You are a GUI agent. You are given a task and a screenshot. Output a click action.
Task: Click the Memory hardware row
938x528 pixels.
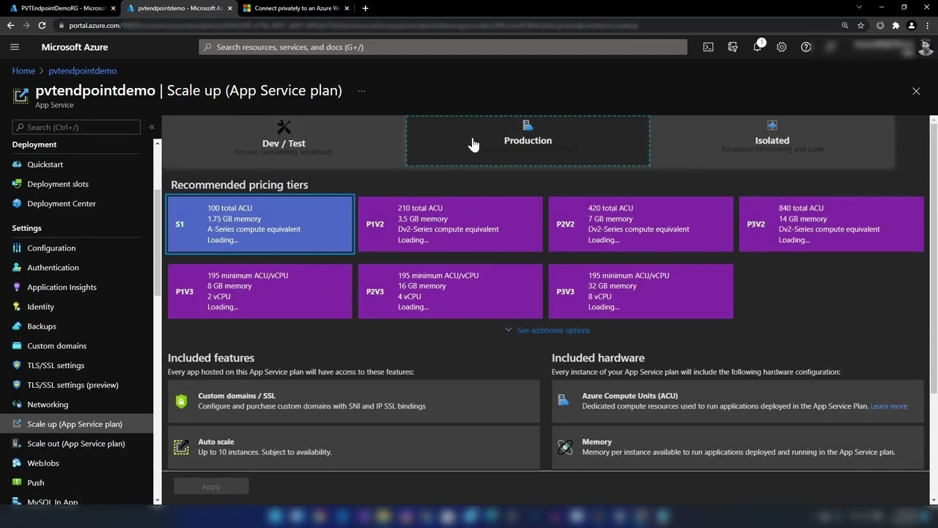pyautogui.click(x=738, y=447)
